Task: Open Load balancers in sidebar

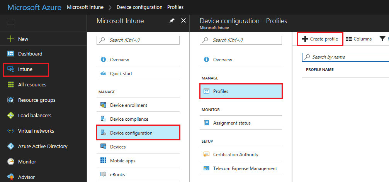Action: pyautogui.click(x=34, y=115)
